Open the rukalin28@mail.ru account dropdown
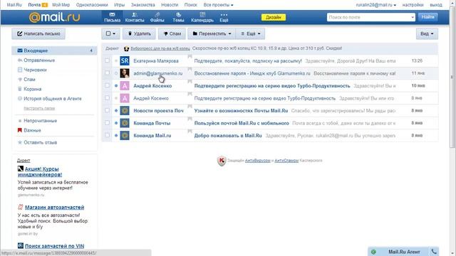The image size is (456, 256). point(375,5)
